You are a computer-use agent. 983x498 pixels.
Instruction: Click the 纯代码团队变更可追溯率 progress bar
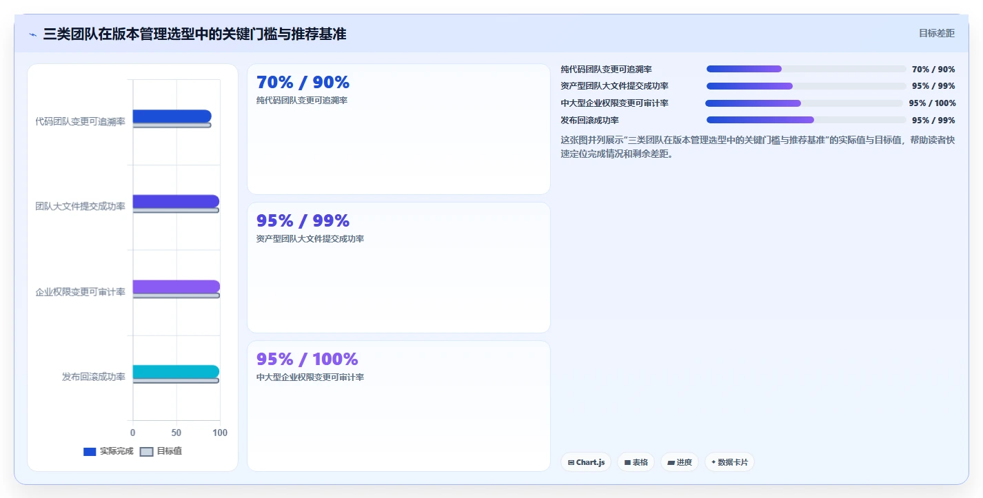807,69
